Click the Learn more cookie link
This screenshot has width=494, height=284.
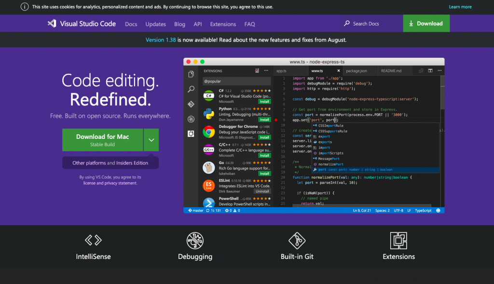click(x=460, y=7)
